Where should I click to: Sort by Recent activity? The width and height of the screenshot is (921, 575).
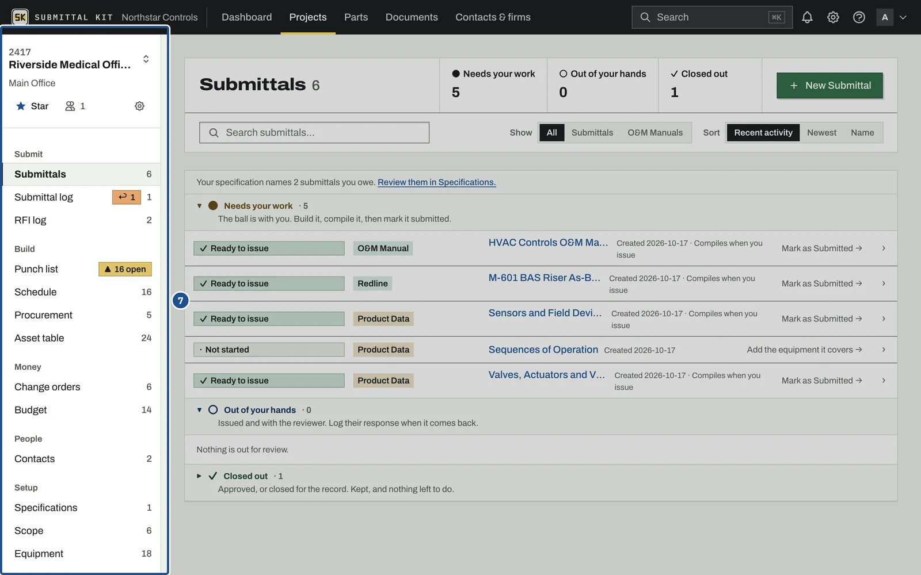(x=763, y=133)
